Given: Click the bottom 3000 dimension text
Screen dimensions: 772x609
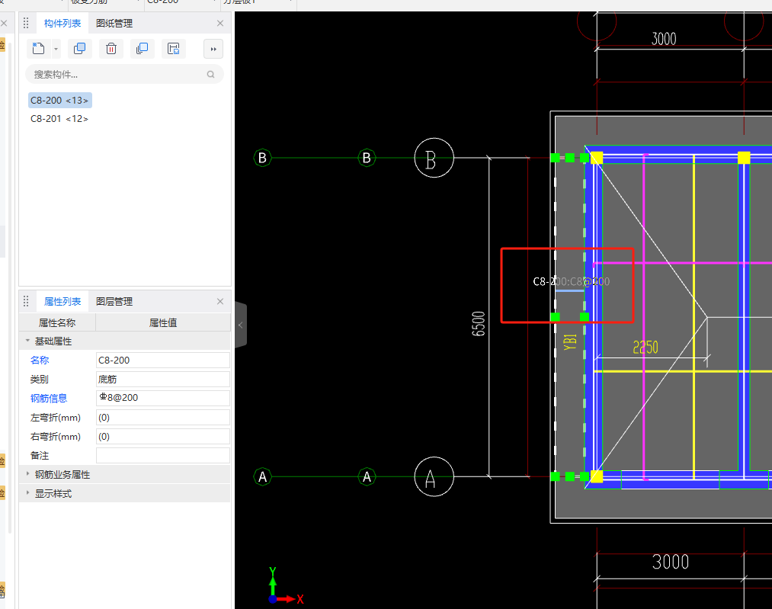Looking at the screenshot, I should click(670, 562).
